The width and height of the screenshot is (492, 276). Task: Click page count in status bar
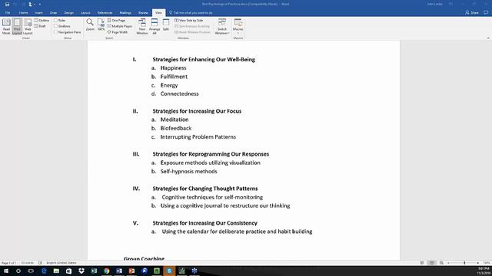[8, 263]
